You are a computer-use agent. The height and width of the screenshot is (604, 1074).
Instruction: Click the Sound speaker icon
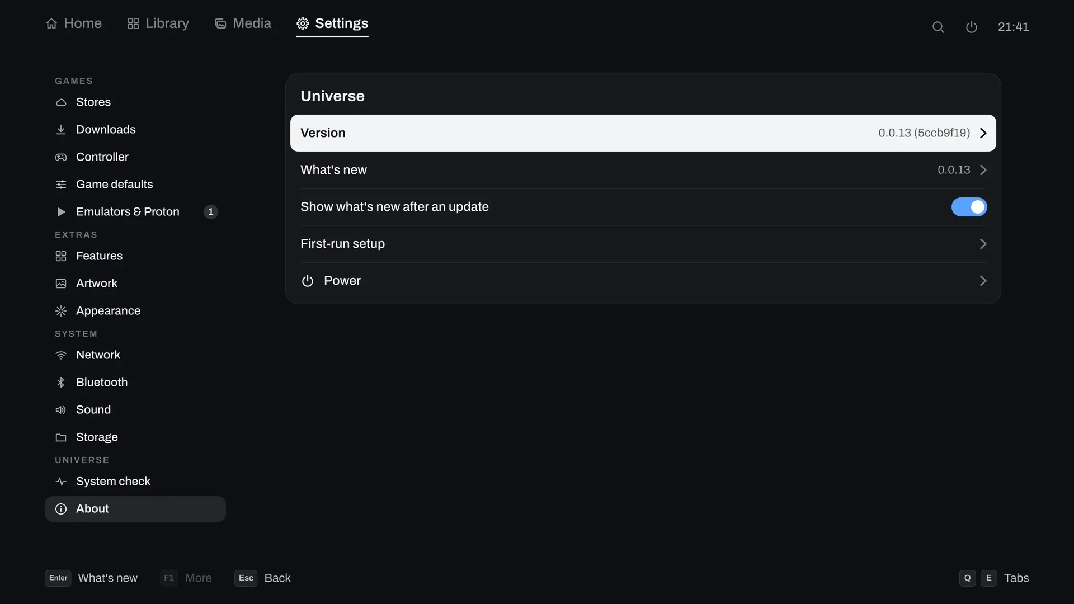pos(61,410)
